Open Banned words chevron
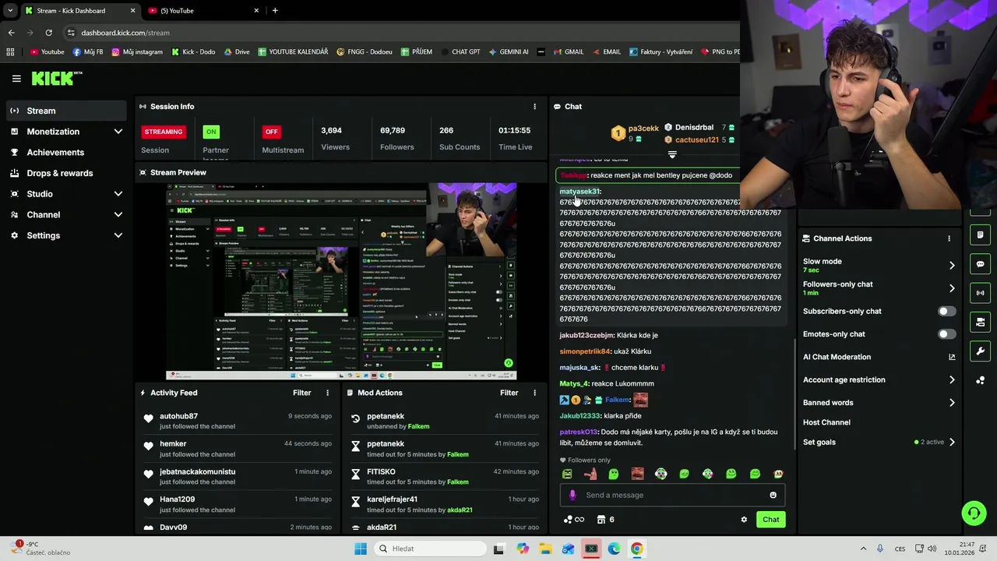The width and height of the screenshot is (997, 561). (952, 403)
